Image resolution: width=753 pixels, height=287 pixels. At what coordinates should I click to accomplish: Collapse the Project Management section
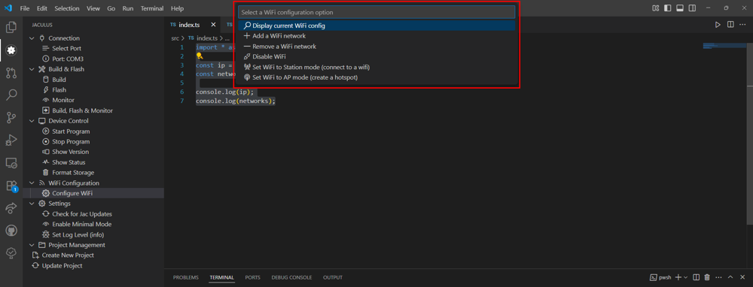tap(32, 245)
